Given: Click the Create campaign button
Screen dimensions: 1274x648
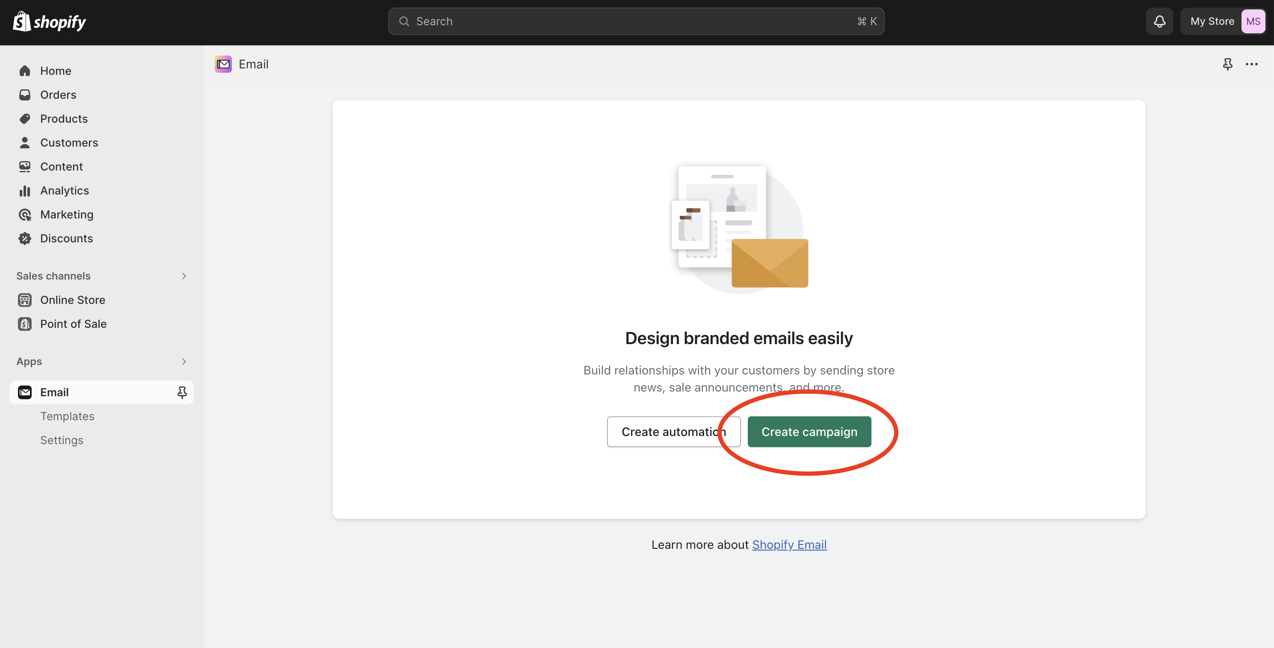Looking at the screenshot, I should (809, 432).
